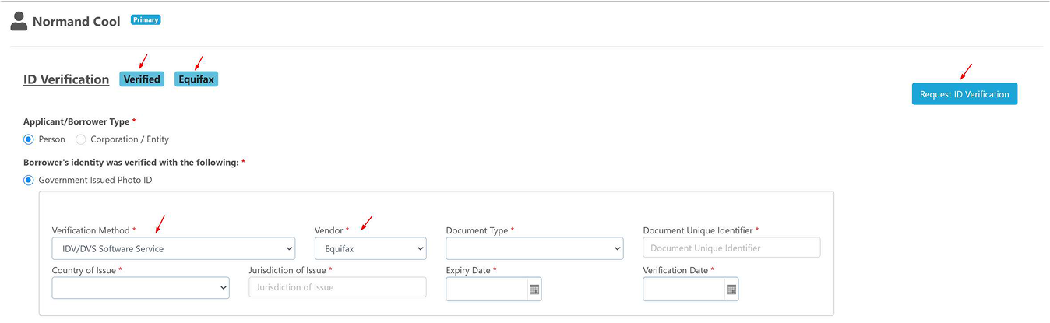Screen dimensions: 1050x323
Task: Open the Document Type dropdown
Action: [x=534, y=248]
